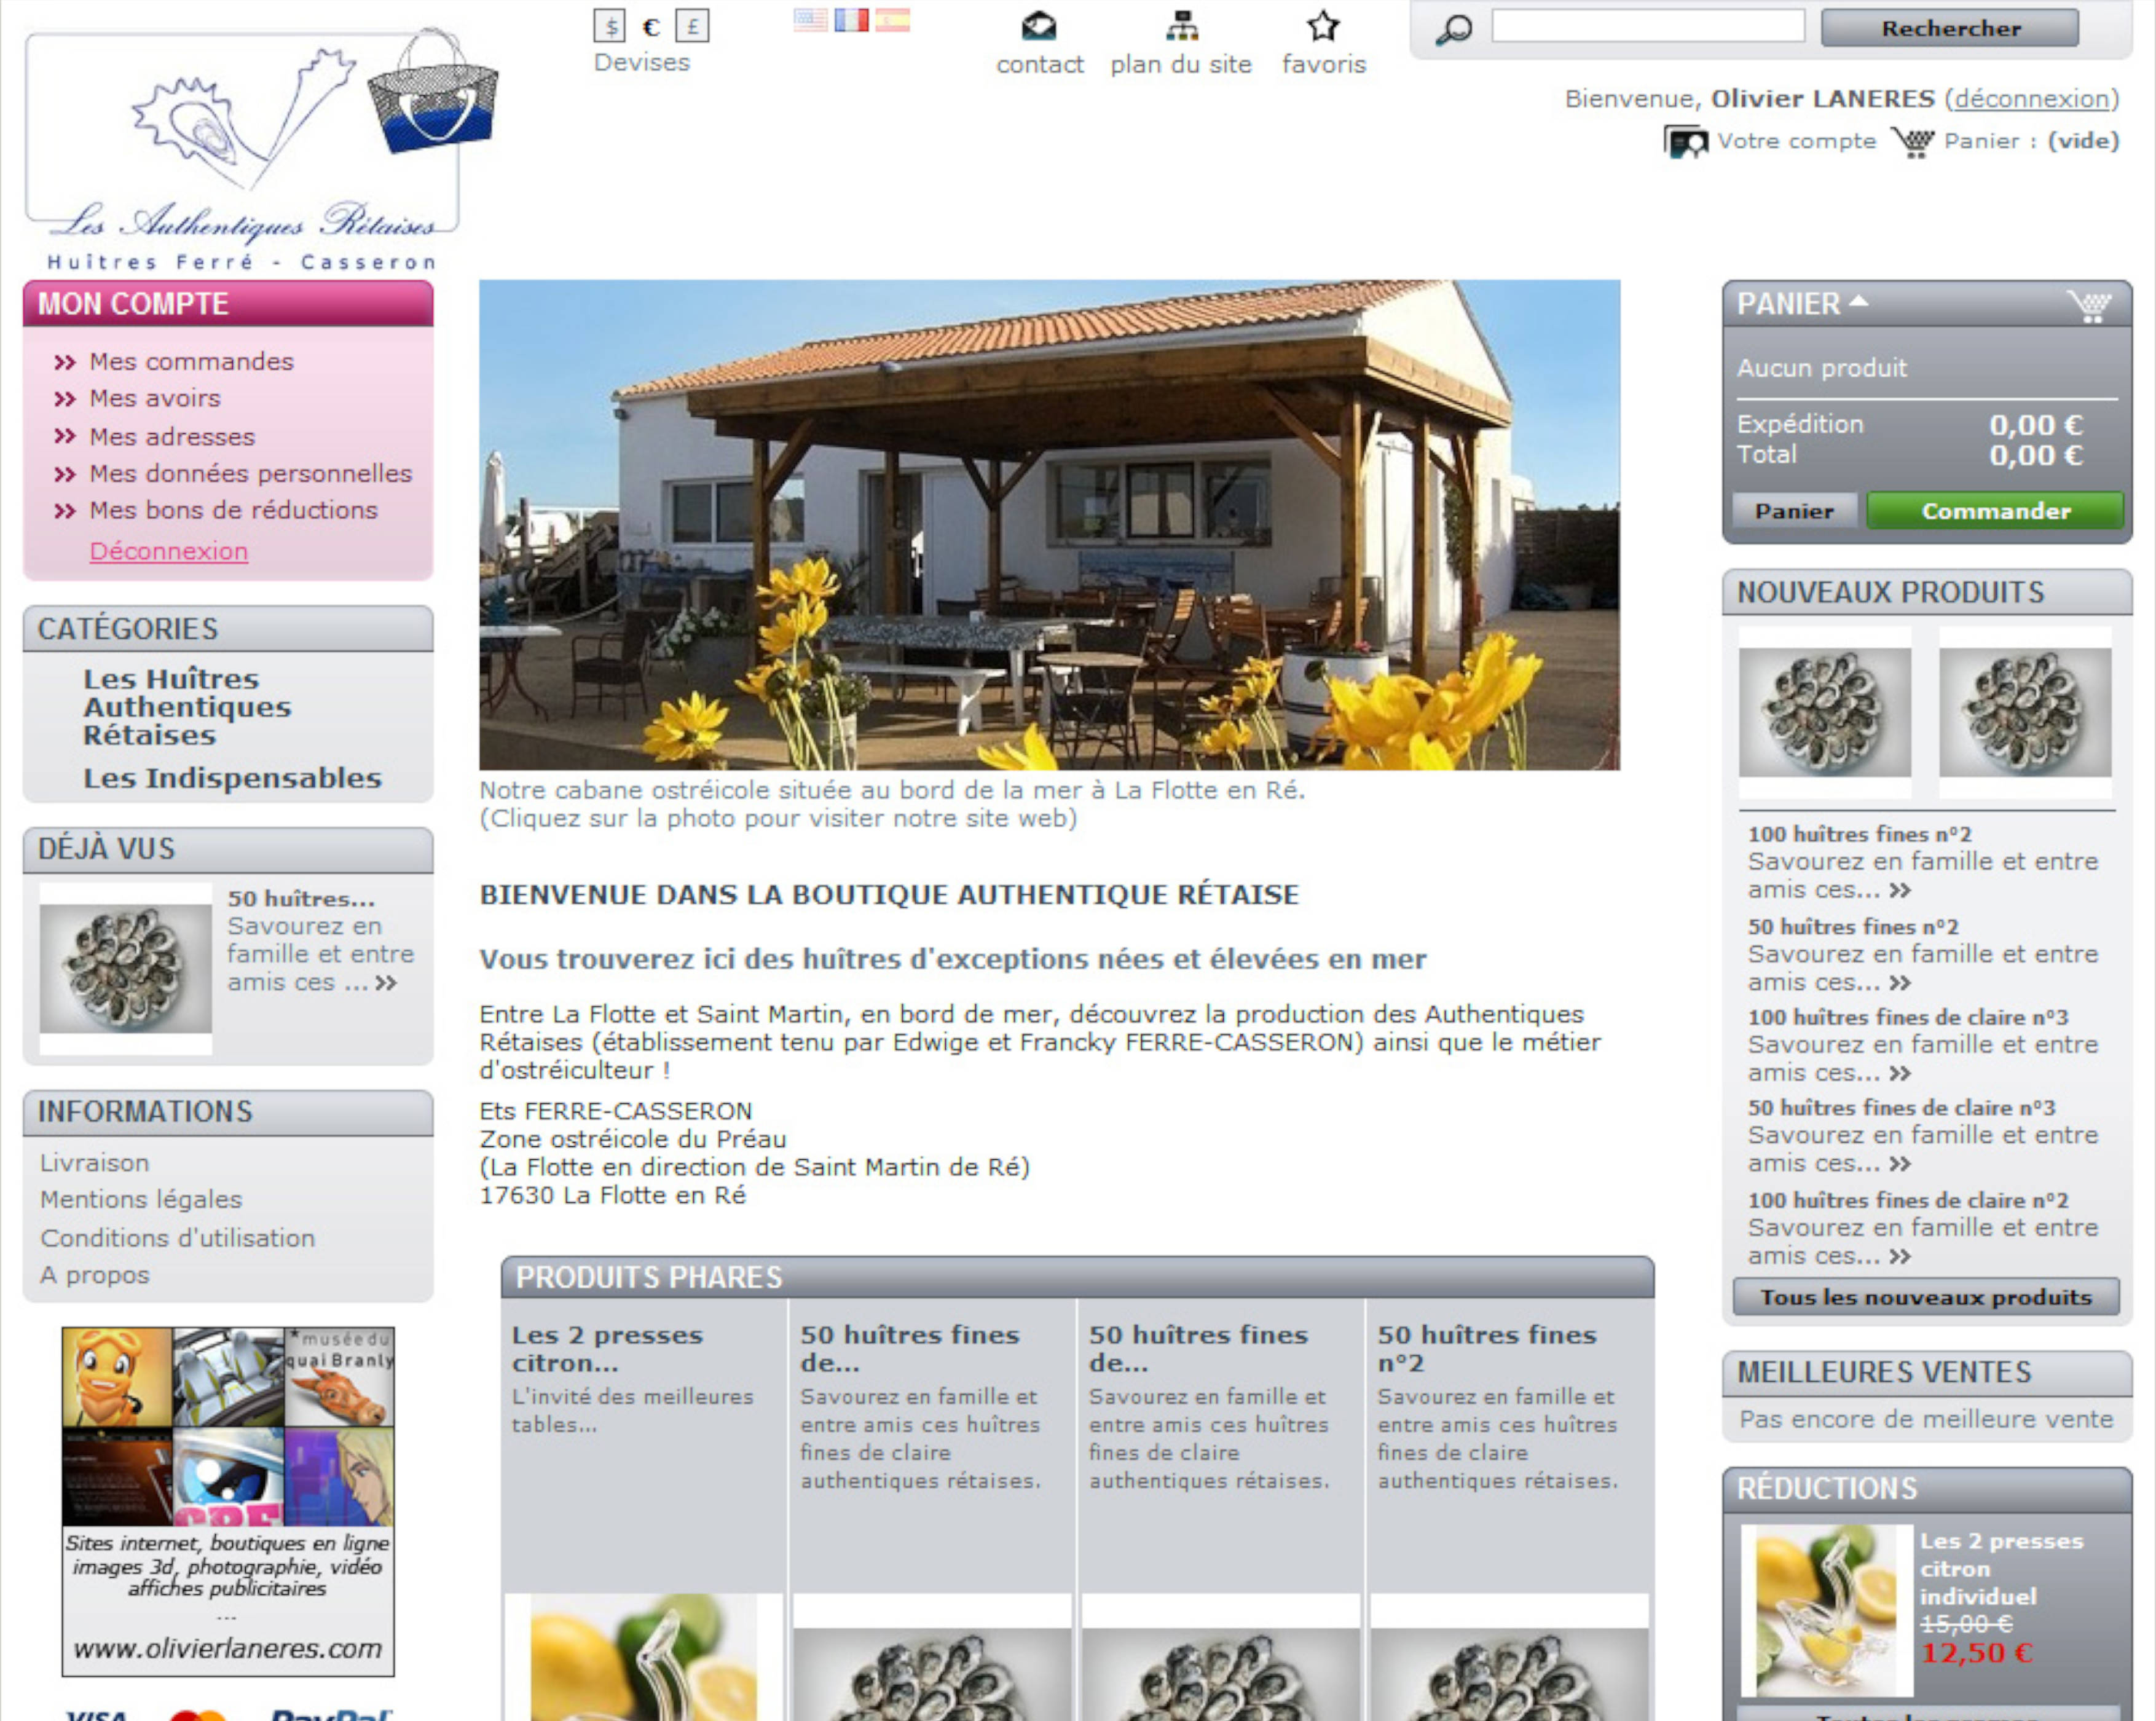Open Les Indispensables category

(232, 778)
